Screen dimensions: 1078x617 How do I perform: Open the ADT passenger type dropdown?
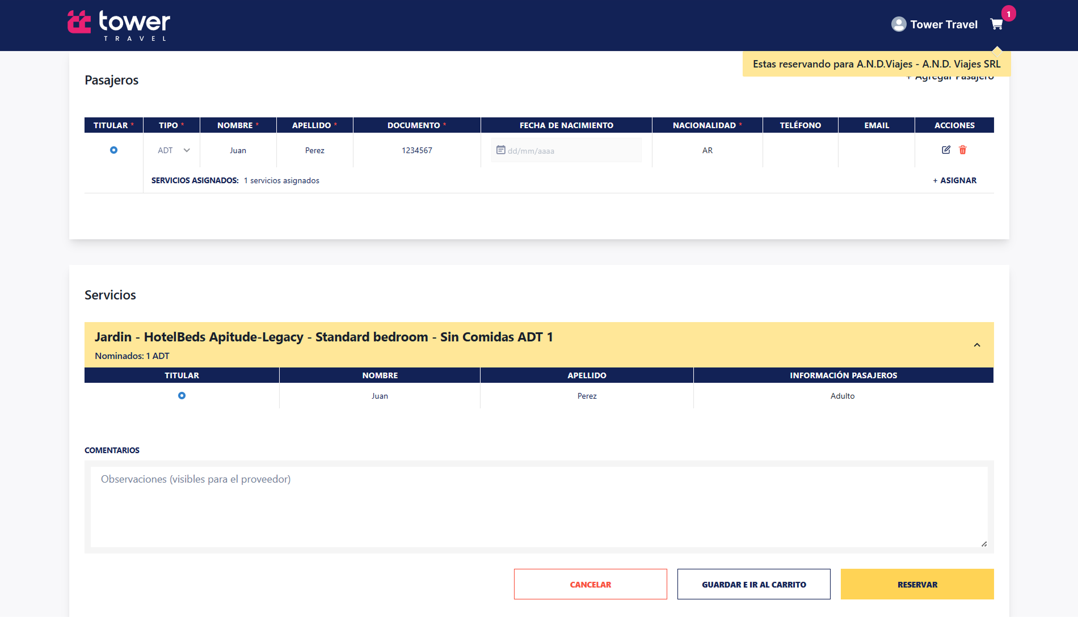(x=174, y=150)
